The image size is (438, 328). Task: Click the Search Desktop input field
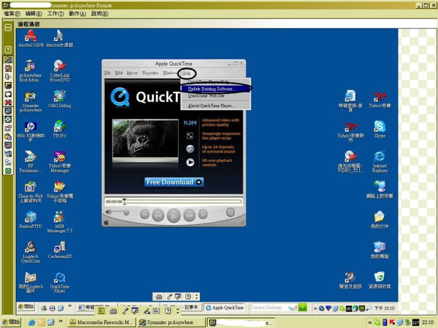coord(268,308)
